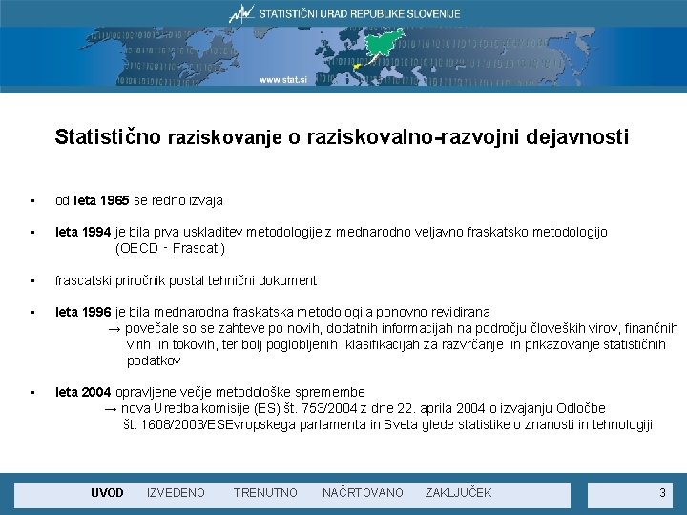This screenshot has width=687, height=515.
Task: Select the line starting 'virih in tokovih'
Action: [396, 344]
